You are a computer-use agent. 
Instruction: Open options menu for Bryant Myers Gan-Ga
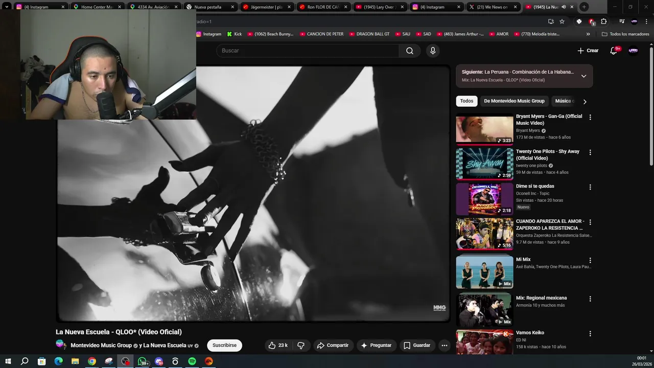tap(590, 117)
